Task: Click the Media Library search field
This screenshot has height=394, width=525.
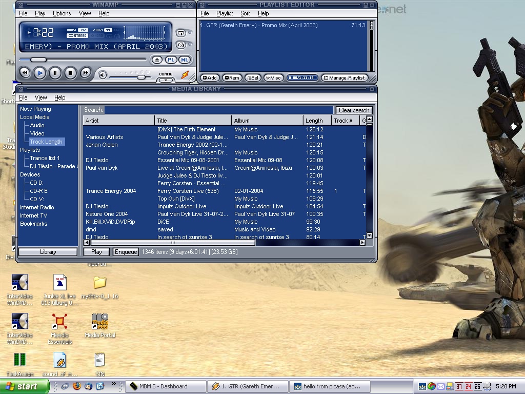Action: pyautogui.click(x=219, y=110)
